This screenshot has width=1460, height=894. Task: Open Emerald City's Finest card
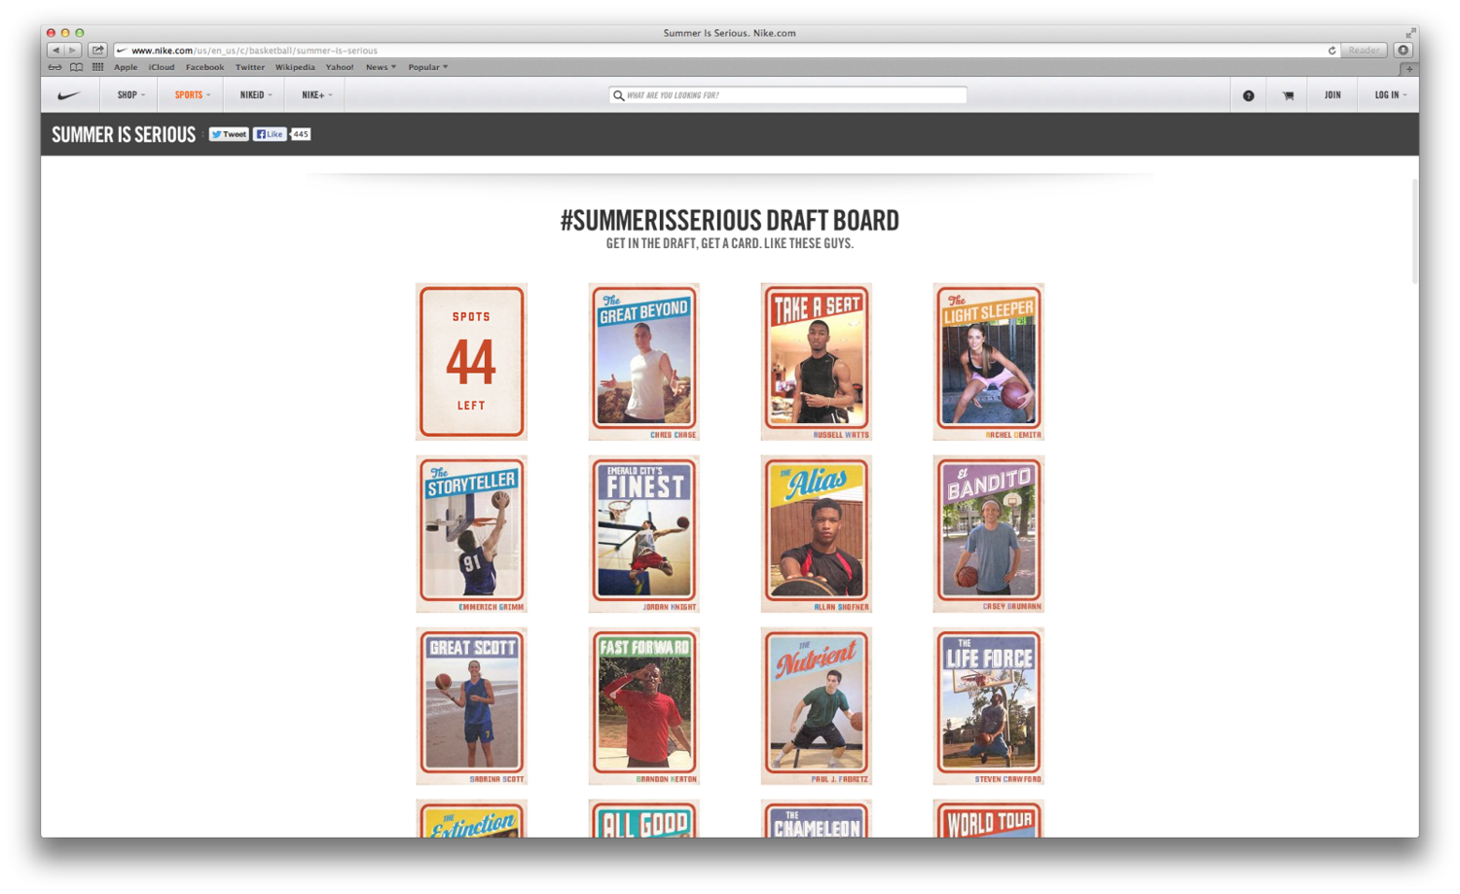[x=643, y=534]
